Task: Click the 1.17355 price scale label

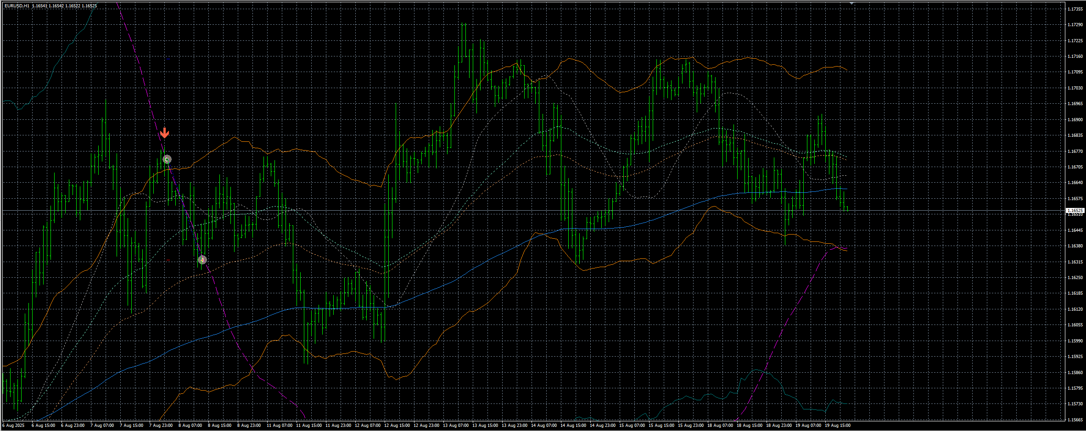Action: pyautogui.click(x=1075, y=9)
